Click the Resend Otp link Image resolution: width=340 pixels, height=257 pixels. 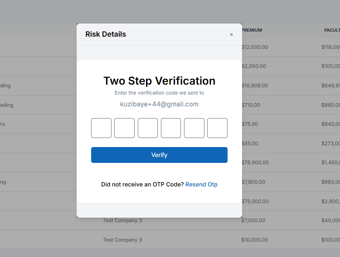pyautogui.click(x=201, y=185)
